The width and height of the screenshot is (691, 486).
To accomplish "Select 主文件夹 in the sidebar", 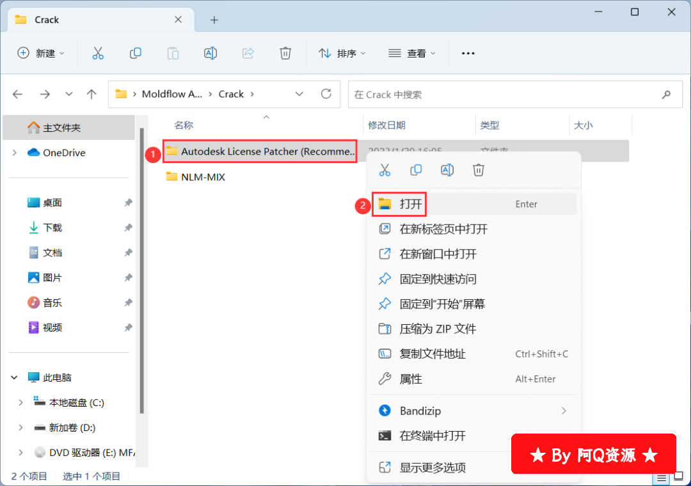I will 68,128.
